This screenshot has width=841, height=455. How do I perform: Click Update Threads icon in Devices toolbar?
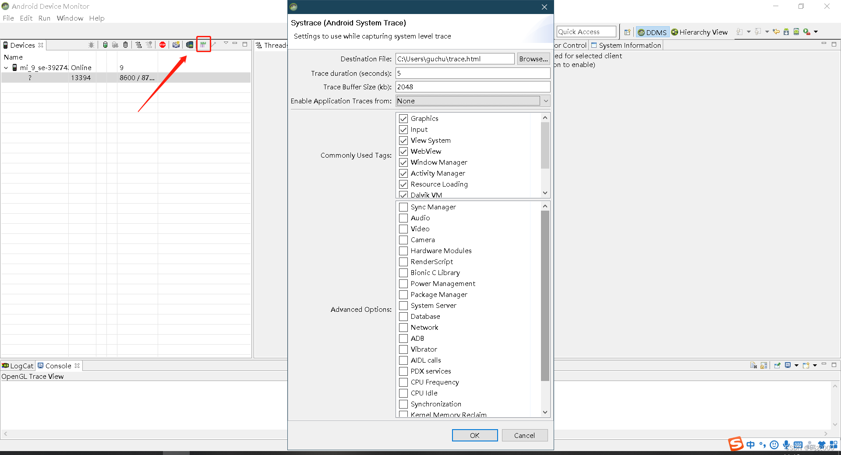(x=138, y=45)
